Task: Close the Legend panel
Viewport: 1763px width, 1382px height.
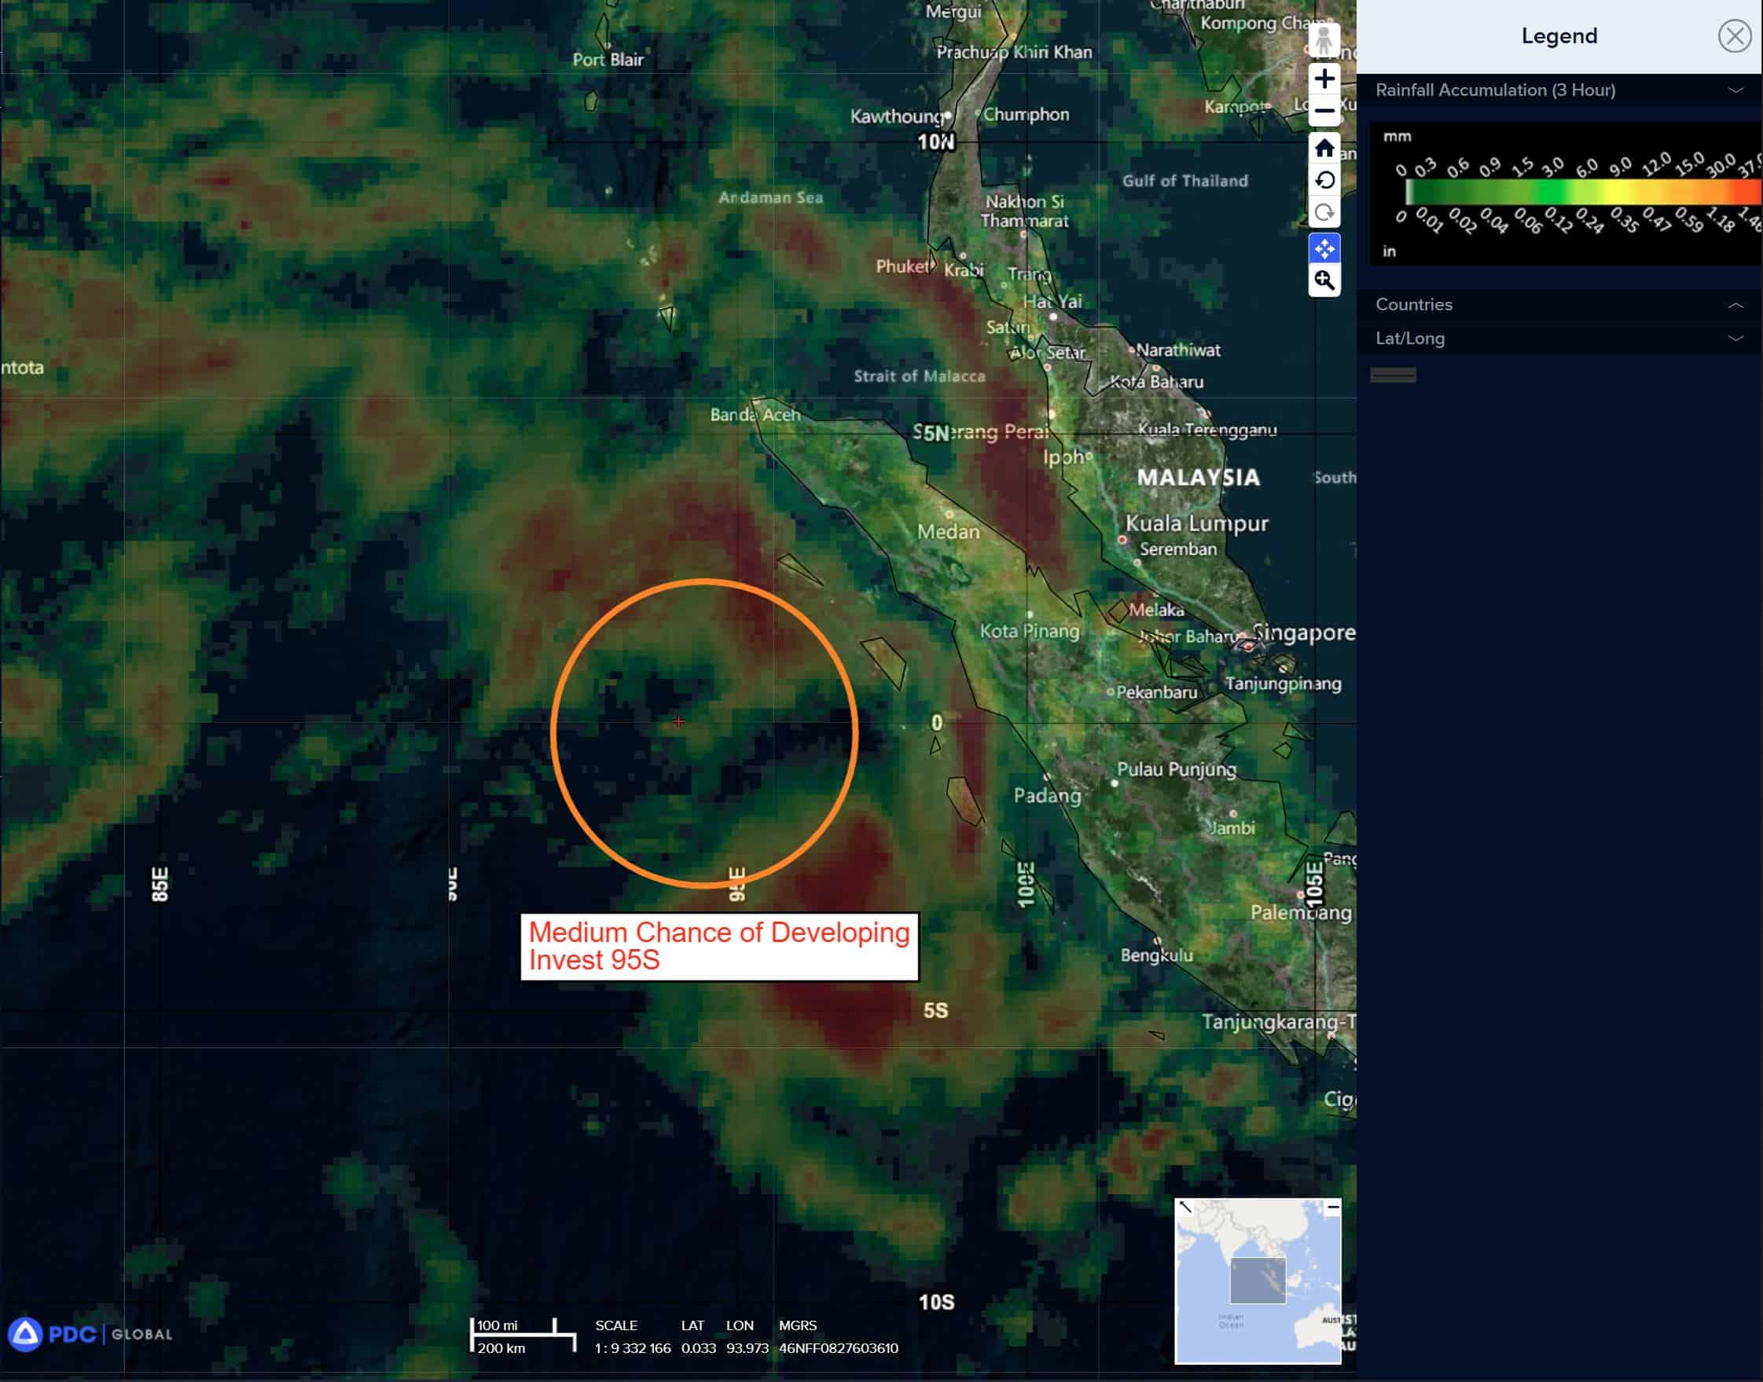Action: tap(1734, 36)
